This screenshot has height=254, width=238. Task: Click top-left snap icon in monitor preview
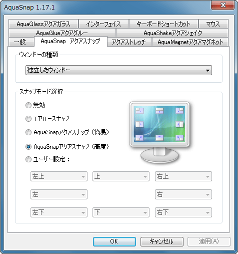[139, 111]
